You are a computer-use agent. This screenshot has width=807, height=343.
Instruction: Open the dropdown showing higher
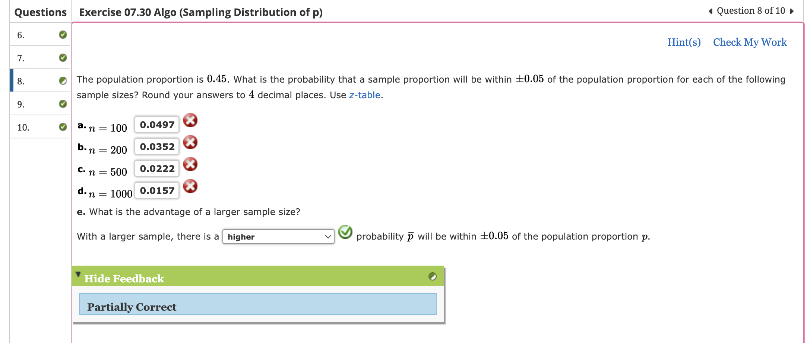click(278, 237)
